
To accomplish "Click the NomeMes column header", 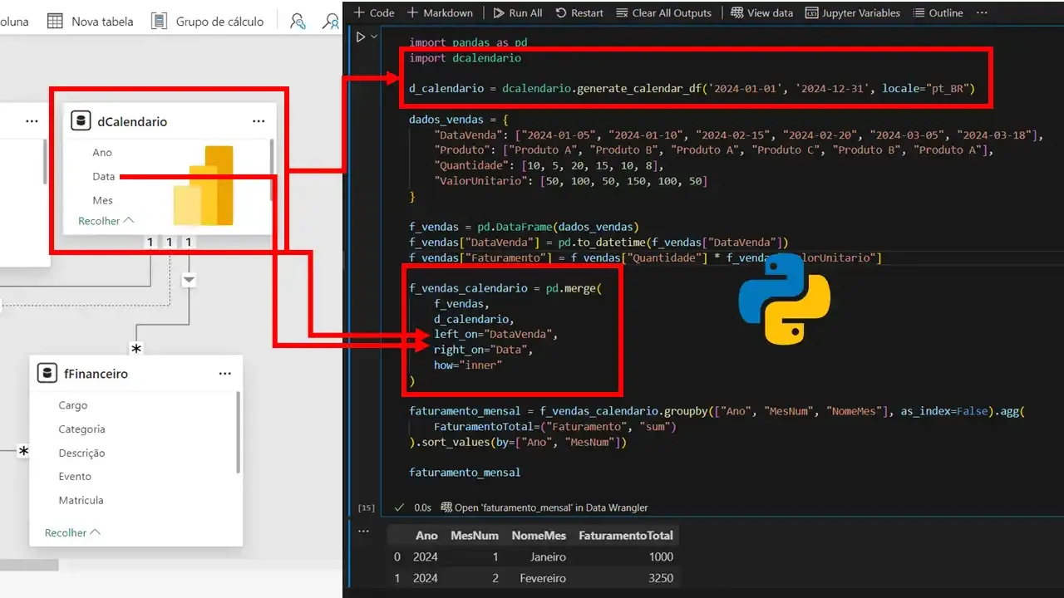I will tap(539, 536).
